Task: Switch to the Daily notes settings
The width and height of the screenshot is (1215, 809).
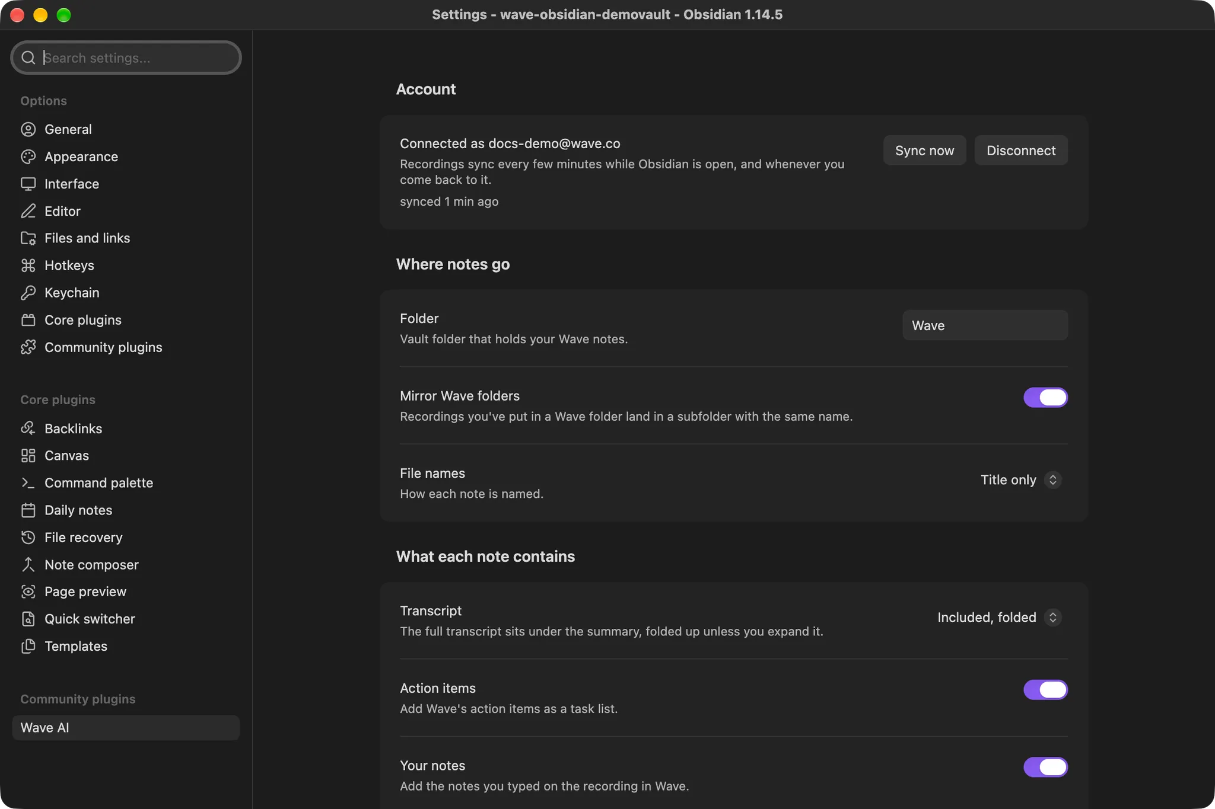Action: click(x=126, y=510)
